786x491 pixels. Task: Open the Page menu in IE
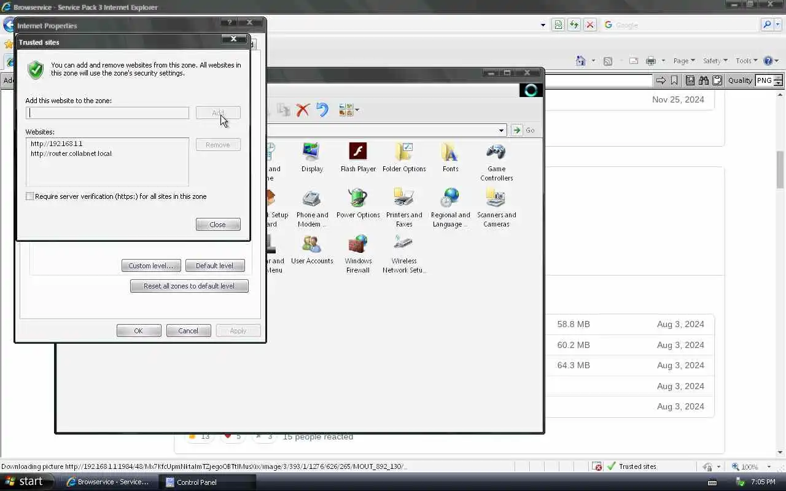click(683, 61)
